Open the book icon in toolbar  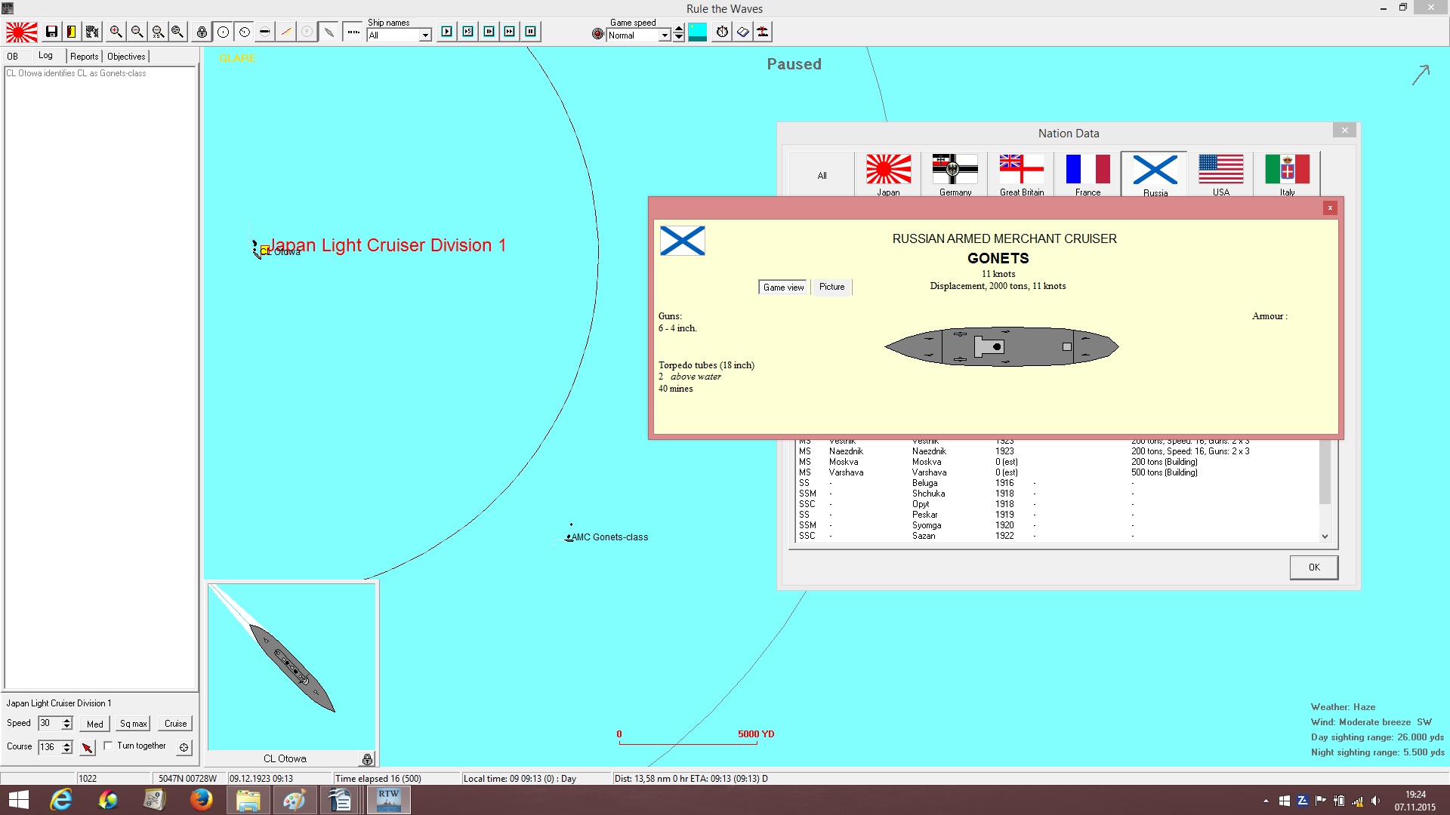743,32
